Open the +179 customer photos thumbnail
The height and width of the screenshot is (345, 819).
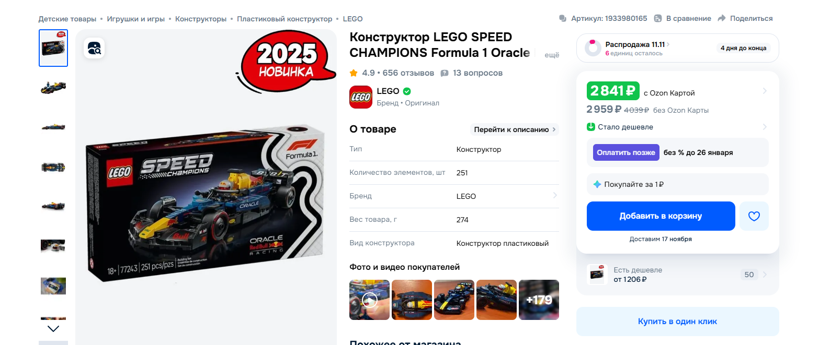pos(539,300)
